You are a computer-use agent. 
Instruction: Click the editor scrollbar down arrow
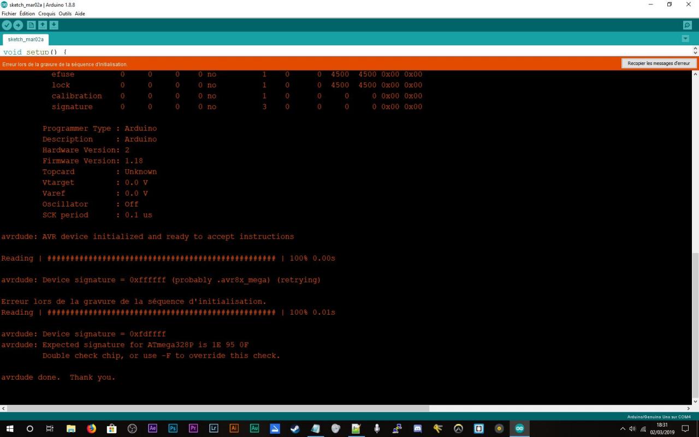695,52
